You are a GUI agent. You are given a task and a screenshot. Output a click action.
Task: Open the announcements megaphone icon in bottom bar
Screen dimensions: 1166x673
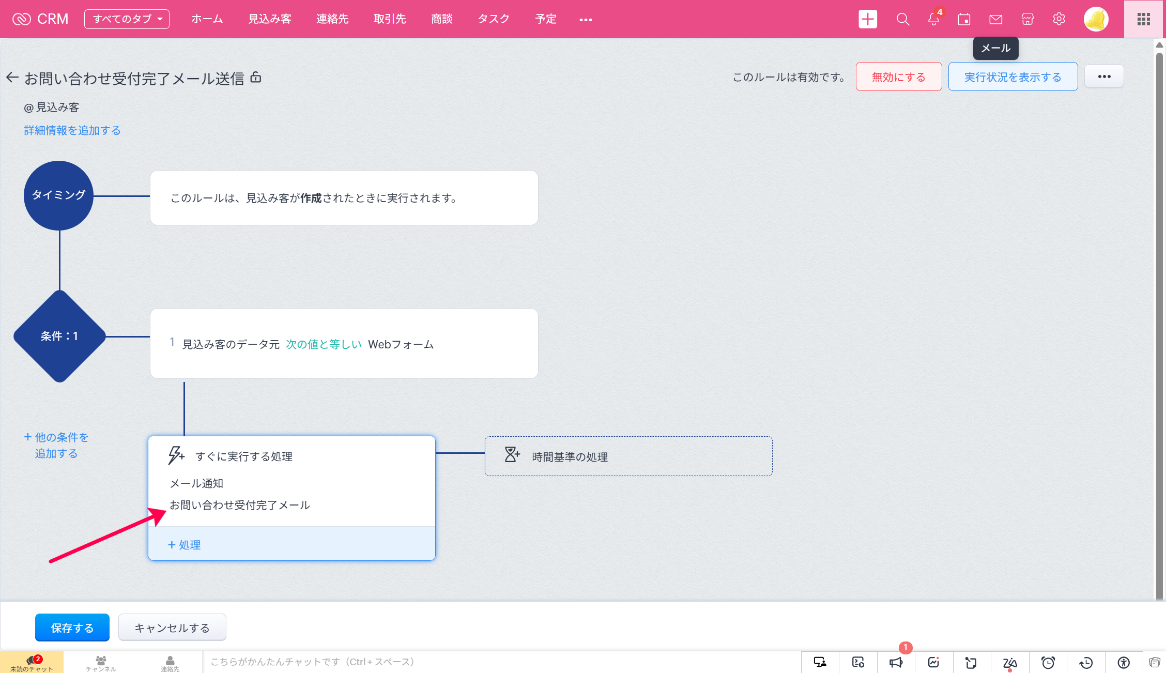pos(896,662)
